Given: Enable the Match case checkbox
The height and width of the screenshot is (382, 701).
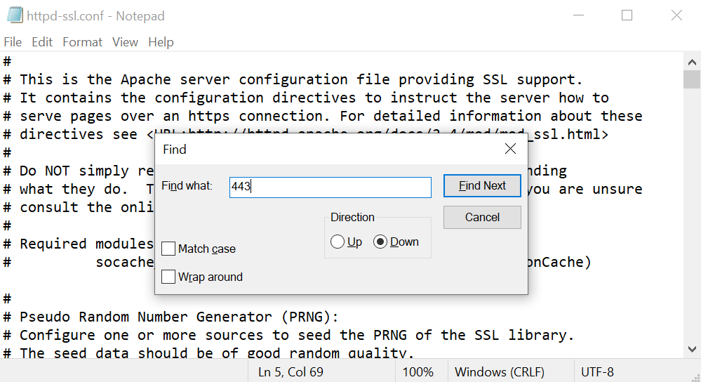Looking at the screenshot, I should click(x=168, y=249).
